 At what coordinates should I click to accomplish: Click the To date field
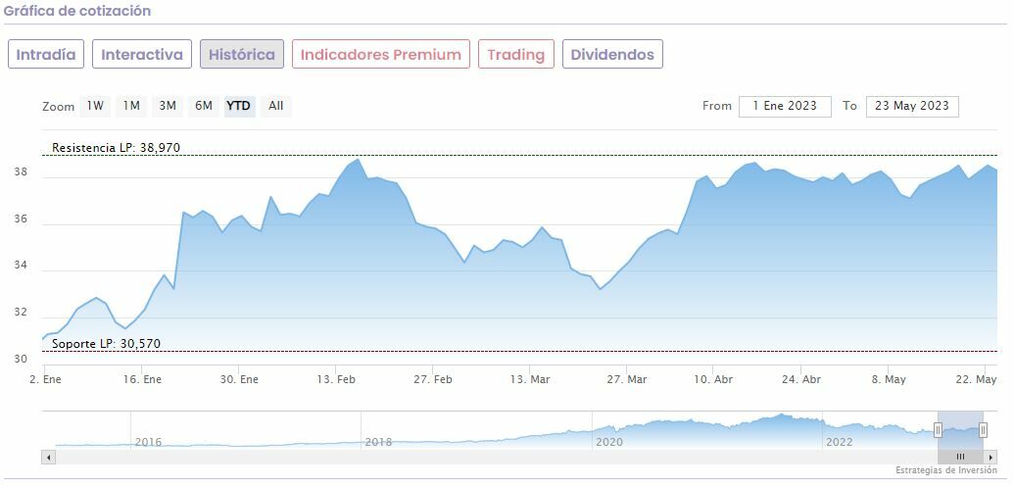[912, 106]
